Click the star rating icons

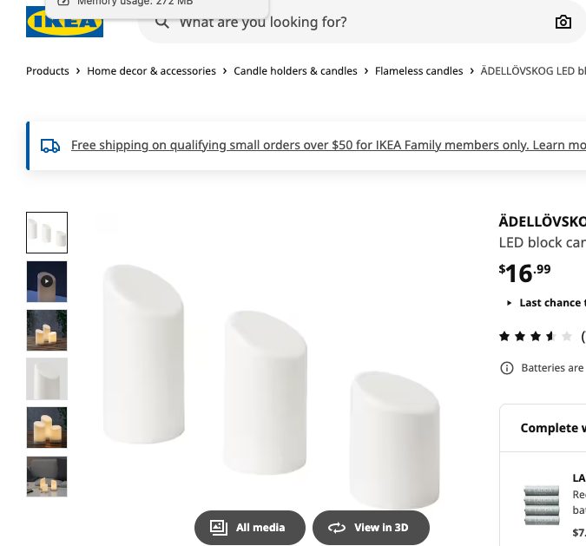point(535,336)
